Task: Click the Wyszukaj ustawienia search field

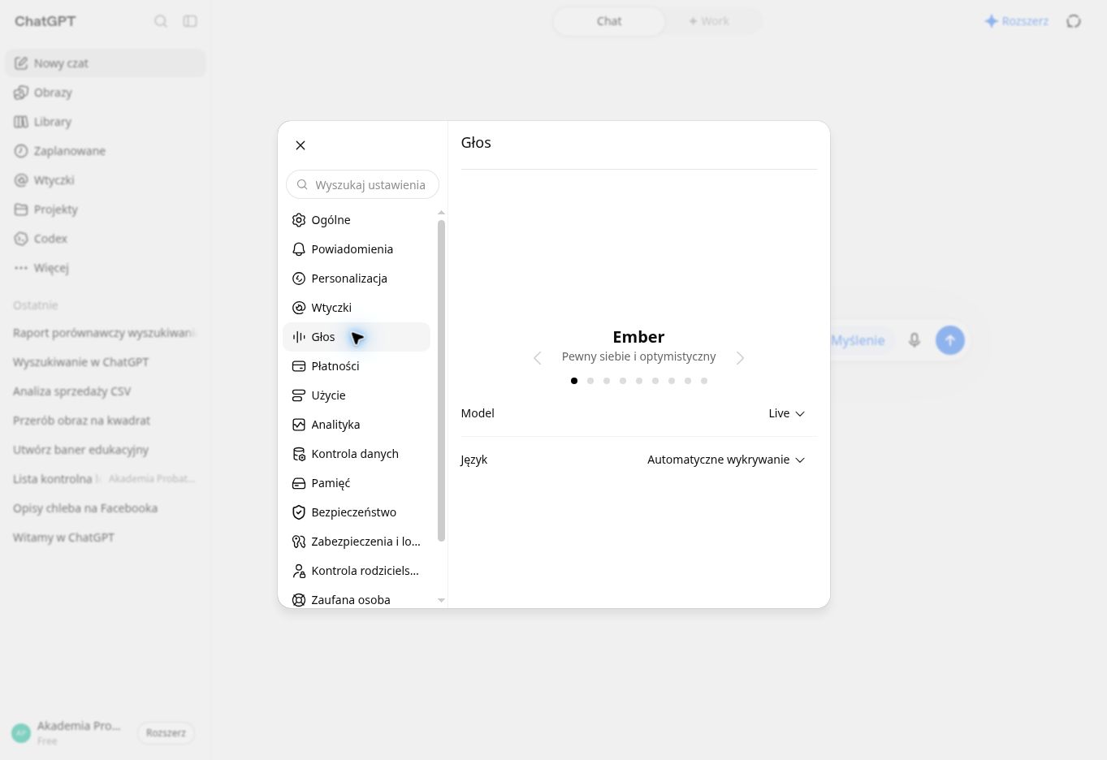Action: (362, 185)
